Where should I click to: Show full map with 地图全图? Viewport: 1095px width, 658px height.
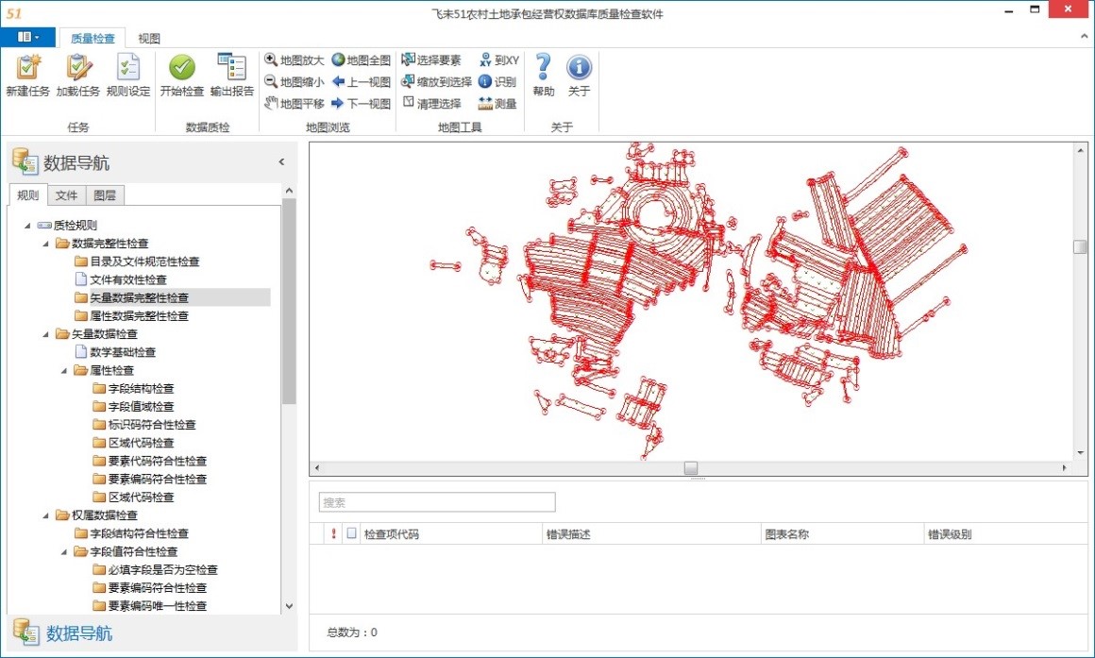point(361,60)
